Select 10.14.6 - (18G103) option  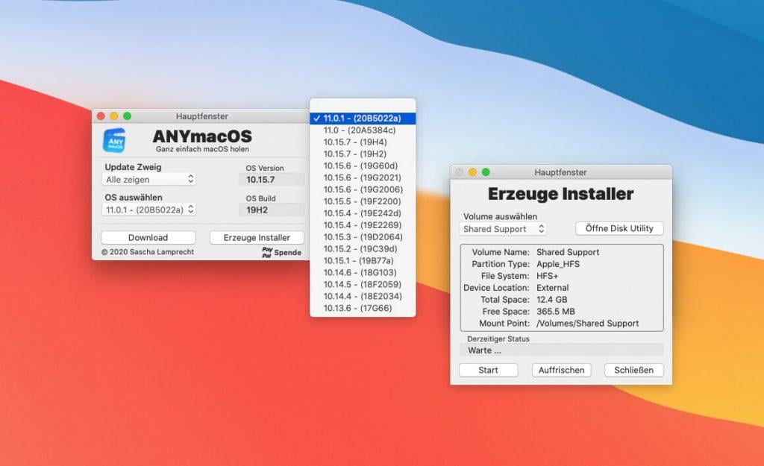[363, 273]
